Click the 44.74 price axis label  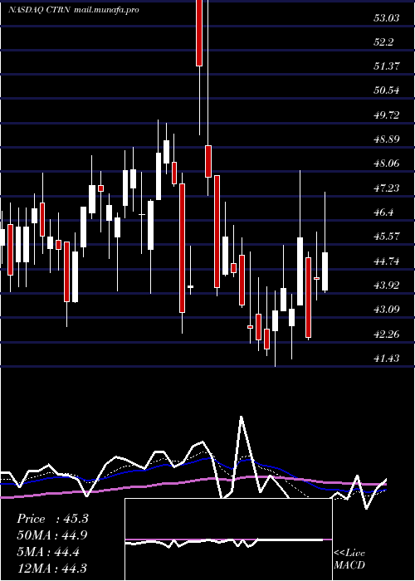pos(387,261)
